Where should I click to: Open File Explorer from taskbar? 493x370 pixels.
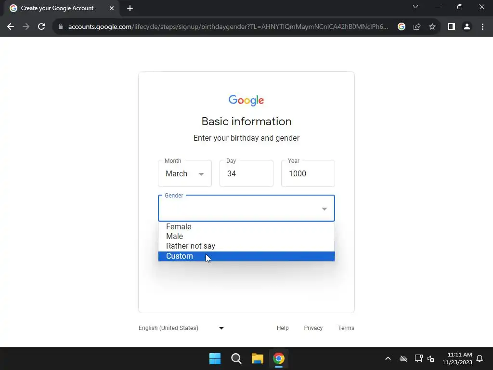pyautogui.click(x=257, y=358)
